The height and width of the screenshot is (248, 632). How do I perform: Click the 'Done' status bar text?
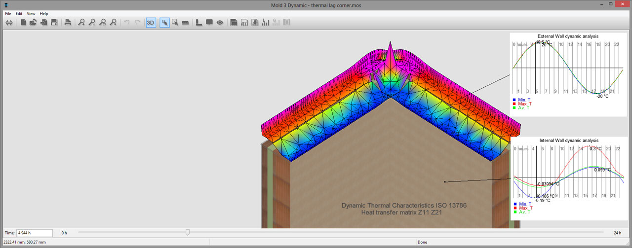[x=422, y=242]
